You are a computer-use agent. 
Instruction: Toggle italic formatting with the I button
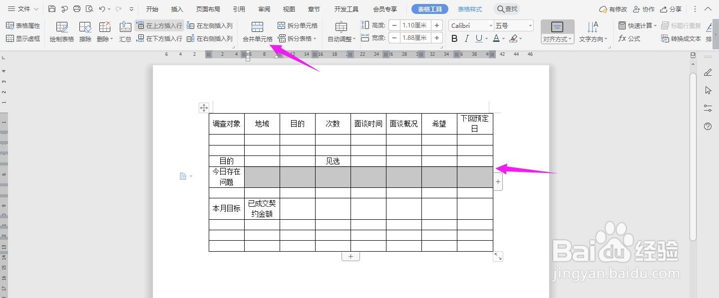466,38
